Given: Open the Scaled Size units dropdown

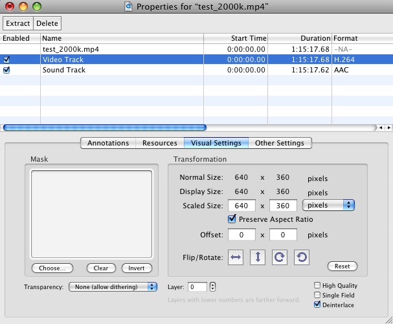Looking at the screenshot, I should pos(328,205).
